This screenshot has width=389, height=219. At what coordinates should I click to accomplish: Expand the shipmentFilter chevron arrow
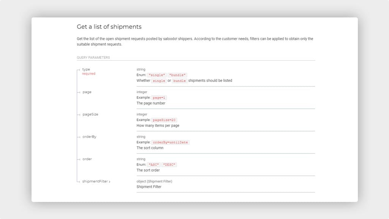pos(109,181)
